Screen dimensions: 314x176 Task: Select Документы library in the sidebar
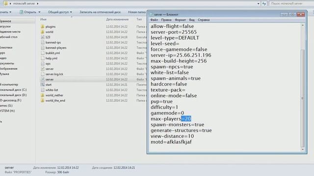click(x=7, y=63)
